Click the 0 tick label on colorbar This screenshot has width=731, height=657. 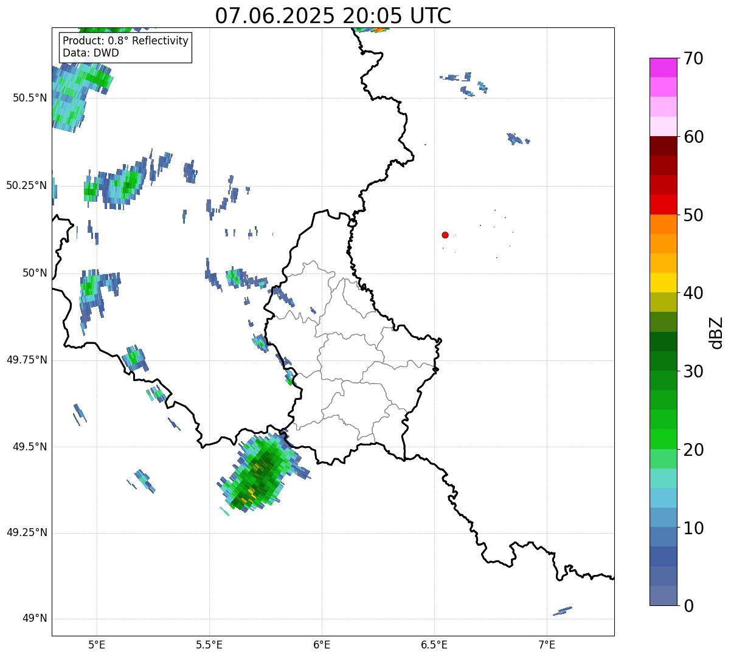point(688,606)
